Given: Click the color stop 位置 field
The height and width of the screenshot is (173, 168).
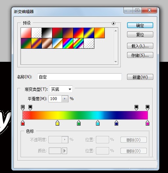Looking at the screenshot, I should point(103,151).
